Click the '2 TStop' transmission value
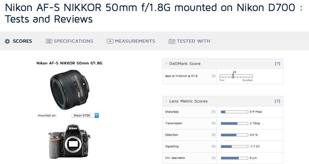 [255, 123]
